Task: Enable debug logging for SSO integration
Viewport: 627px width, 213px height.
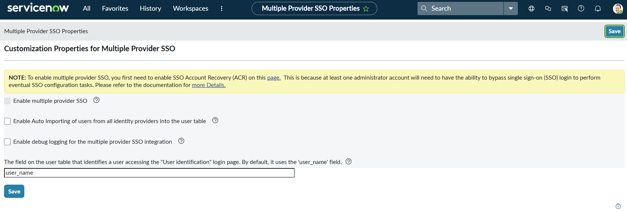Action: [x=7, y=142]
